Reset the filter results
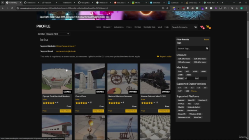Image resolution: width=249 pixels, height=140 pixels. click(x=207, y=39)
